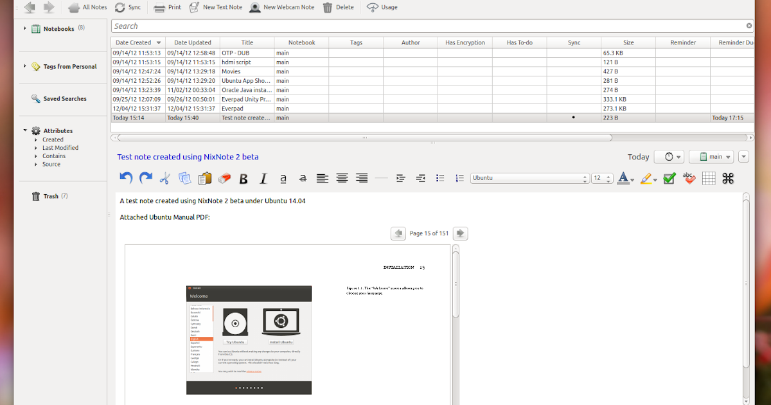
Task: Increase indent of the text
Action: pos(401,178)
